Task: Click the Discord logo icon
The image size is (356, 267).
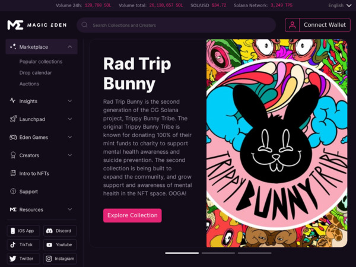Action: (x=49, y=231)
